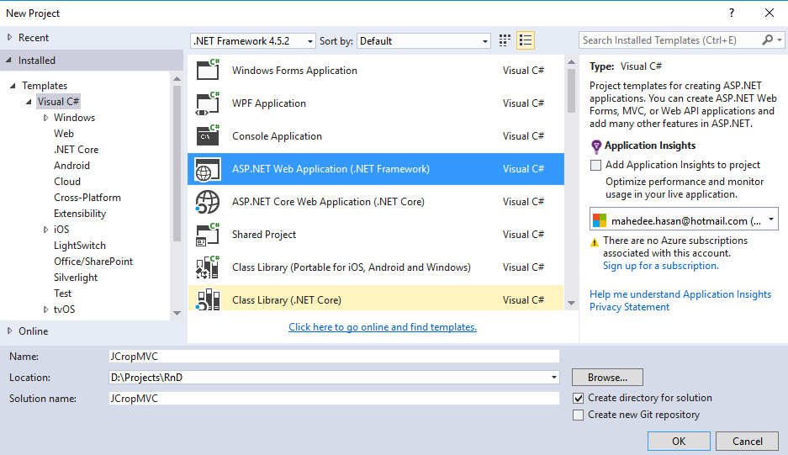This screenshot has width=788, height=455.
Task: Select the Cloud template category
Action: [x=67, y=182]
